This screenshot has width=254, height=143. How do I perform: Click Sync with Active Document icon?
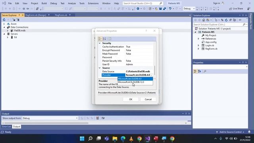coord(222,20)
